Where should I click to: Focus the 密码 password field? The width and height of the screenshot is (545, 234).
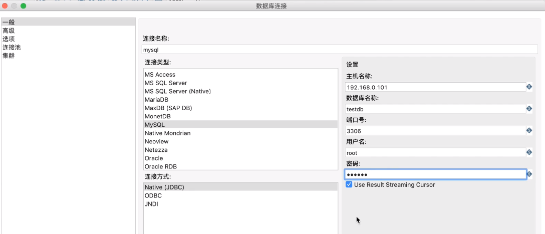[x=436, y=174]
